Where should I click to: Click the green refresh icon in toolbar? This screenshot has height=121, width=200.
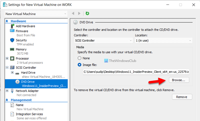tap(87, 13)
